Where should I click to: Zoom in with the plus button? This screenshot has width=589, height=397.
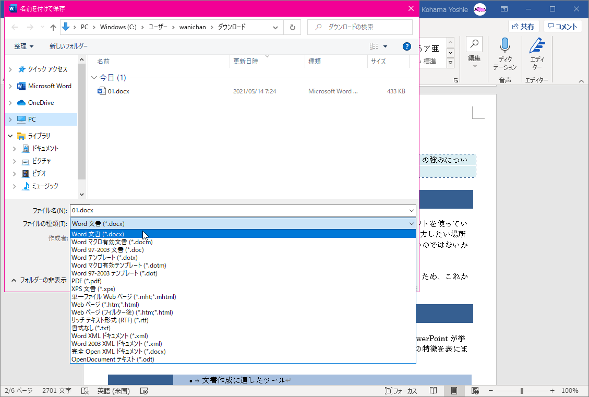(x=552, y=391)
